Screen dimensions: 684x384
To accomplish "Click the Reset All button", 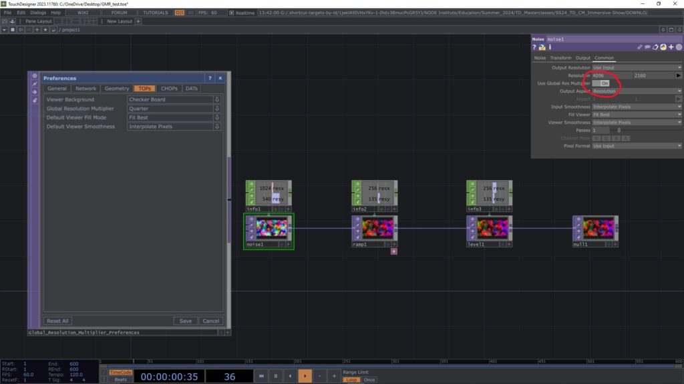I will [57, 321].
